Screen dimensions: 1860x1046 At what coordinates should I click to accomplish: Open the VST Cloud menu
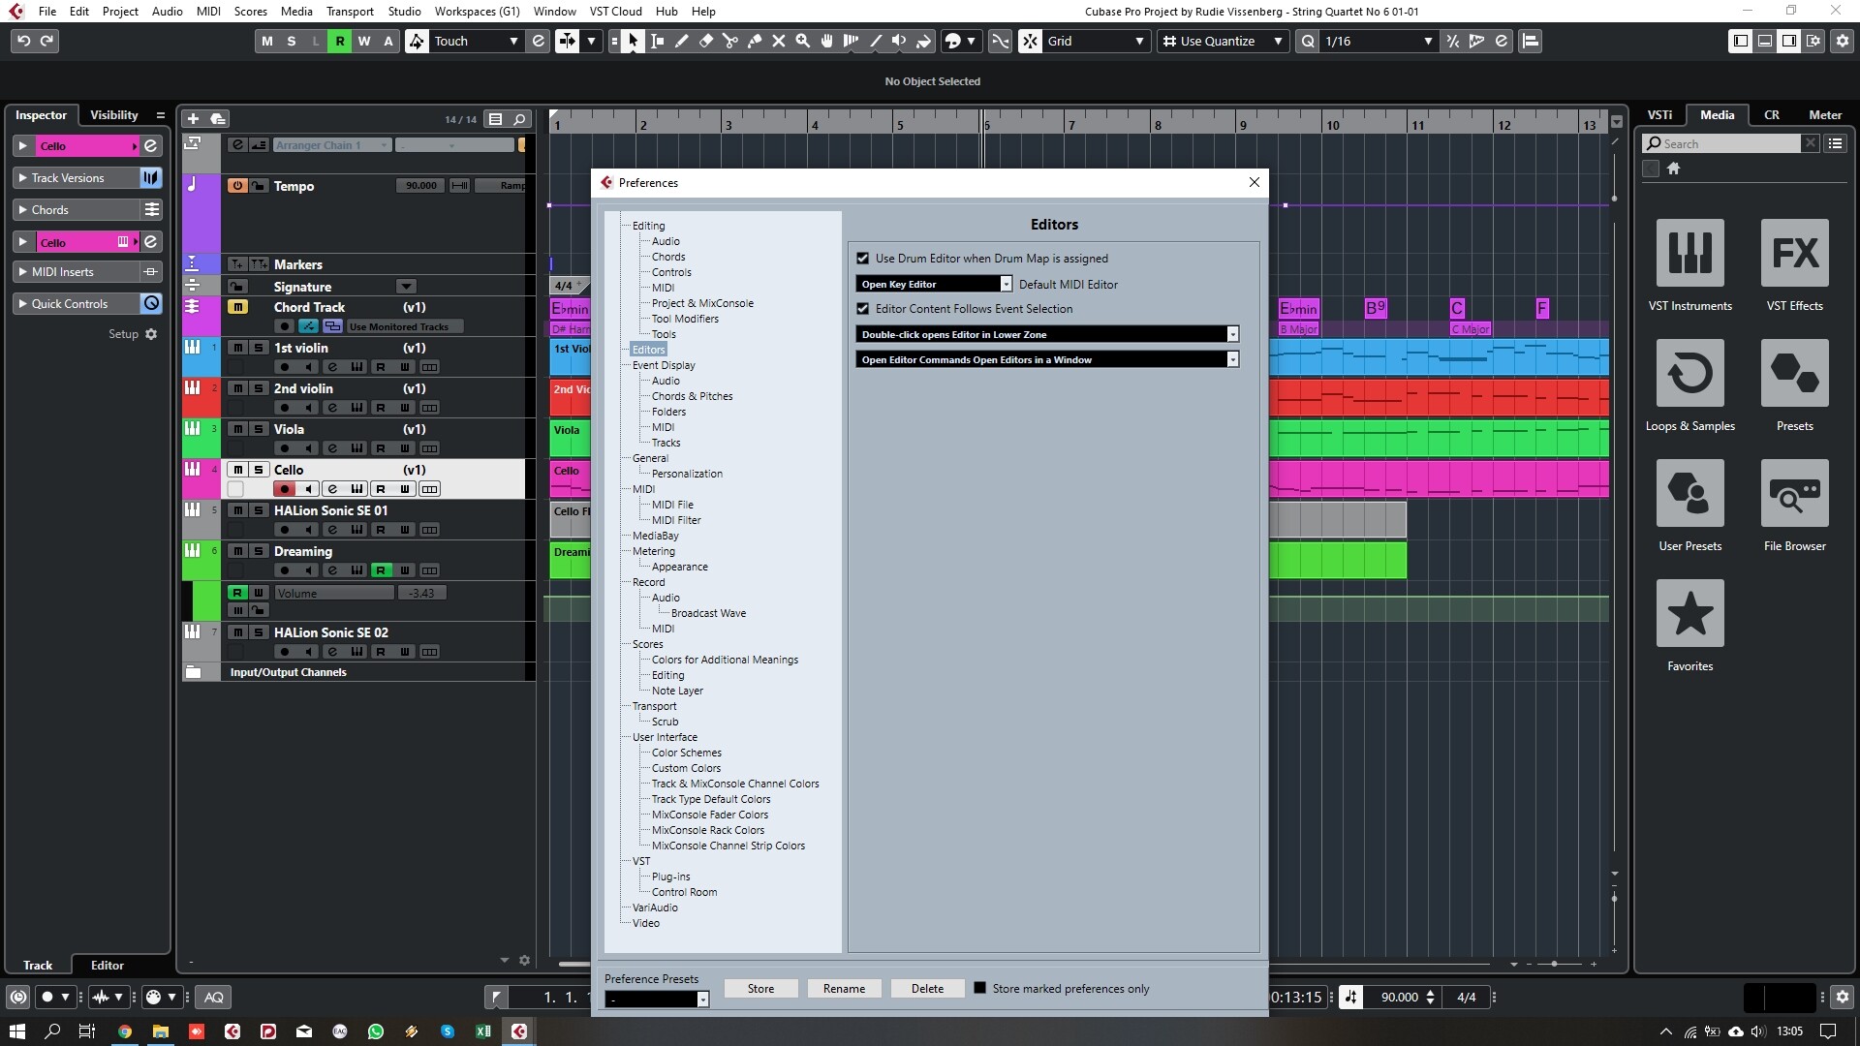pos(615,11)
